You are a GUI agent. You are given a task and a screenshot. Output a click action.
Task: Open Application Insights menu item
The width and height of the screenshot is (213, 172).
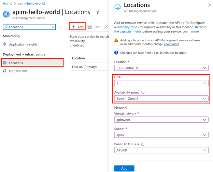pyautogui.click(x=23, y=44)
